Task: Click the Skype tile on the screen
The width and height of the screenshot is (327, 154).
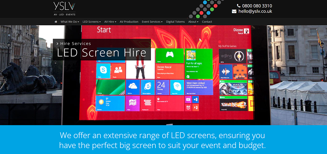Action: pyautogui.click(x=103, y=71)
